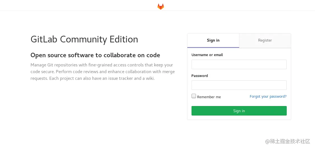Focus the Password input field
The height and width of the screenshot is (149, 315).
click(239, 85)
